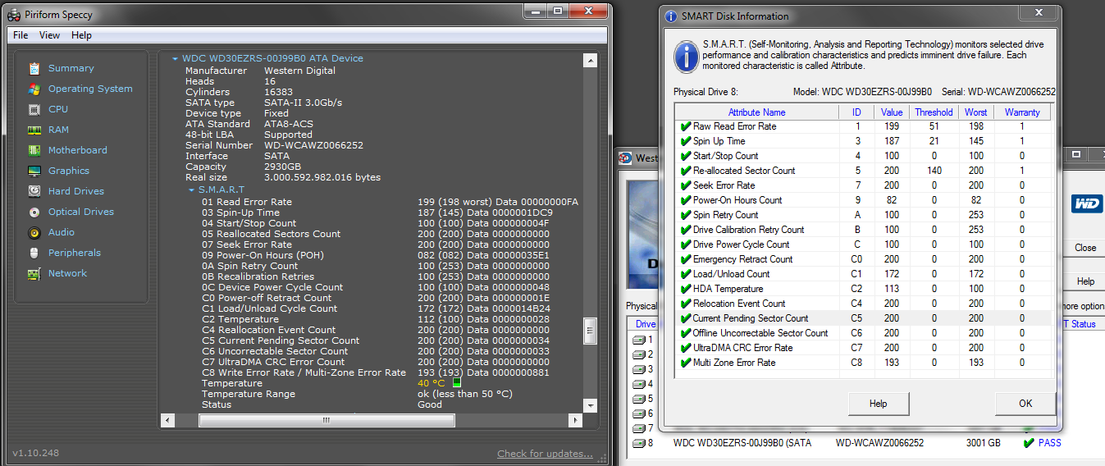
Task: Click the green check for UltraDMA CRC Error Rate
Action: click(685, 348)
